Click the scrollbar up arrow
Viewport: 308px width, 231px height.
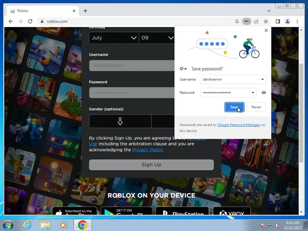point(301,30)
